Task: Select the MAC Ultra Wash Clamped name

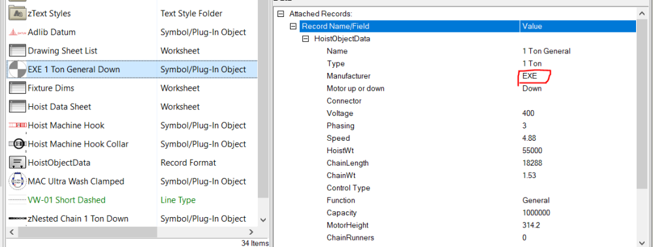Action: click(x=76, y=181)
